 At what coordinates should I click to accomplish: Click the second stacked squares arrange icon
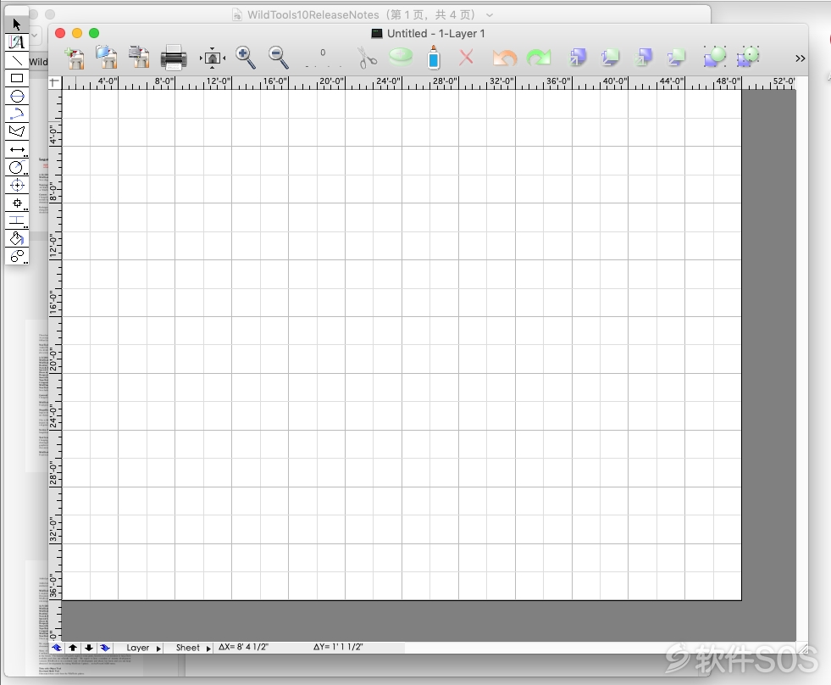point(610,57)
